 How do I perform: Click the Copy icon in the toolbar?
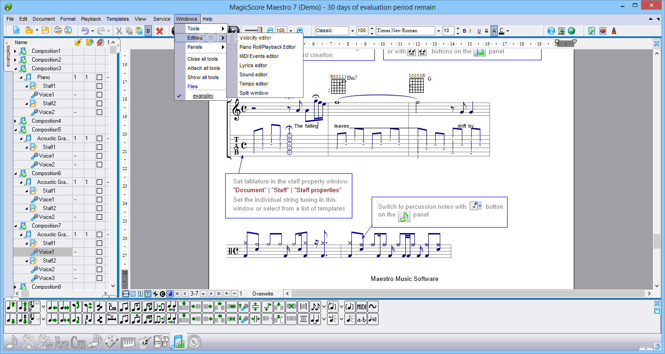click(x=129, y=30)
